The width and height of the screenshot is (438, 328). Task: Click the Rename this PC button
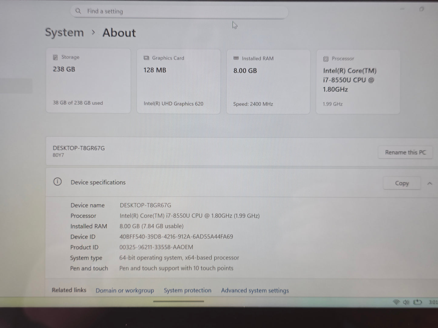(x=405, y=152)
